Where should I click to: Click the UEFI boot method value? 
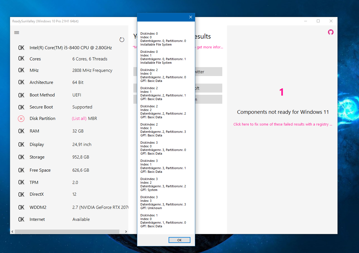click(x=77, y=95)
